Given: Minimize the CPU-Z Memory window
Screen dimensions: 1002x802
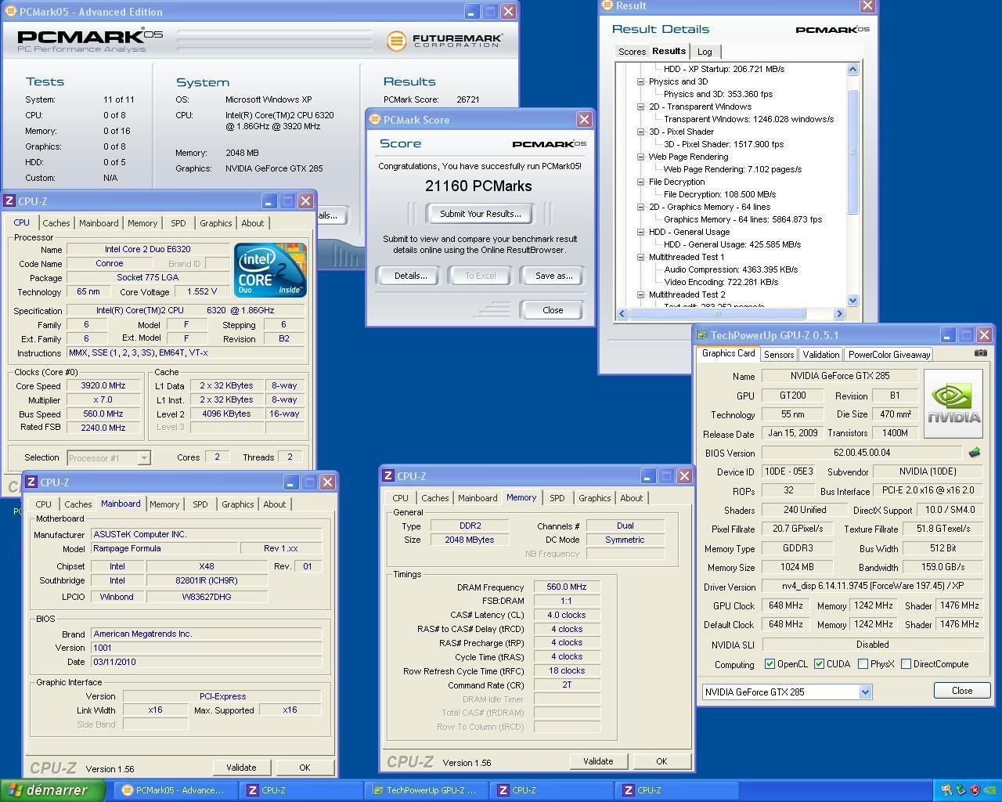Looking at the screenshot, I should pyautogui.click(x=647, y=475).
